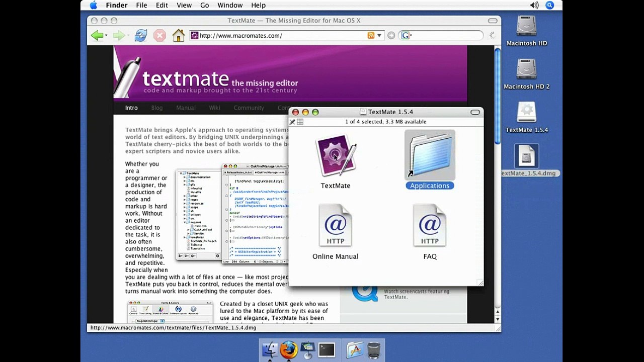Click the green forward arrow in Firefox

coord(118,35)
